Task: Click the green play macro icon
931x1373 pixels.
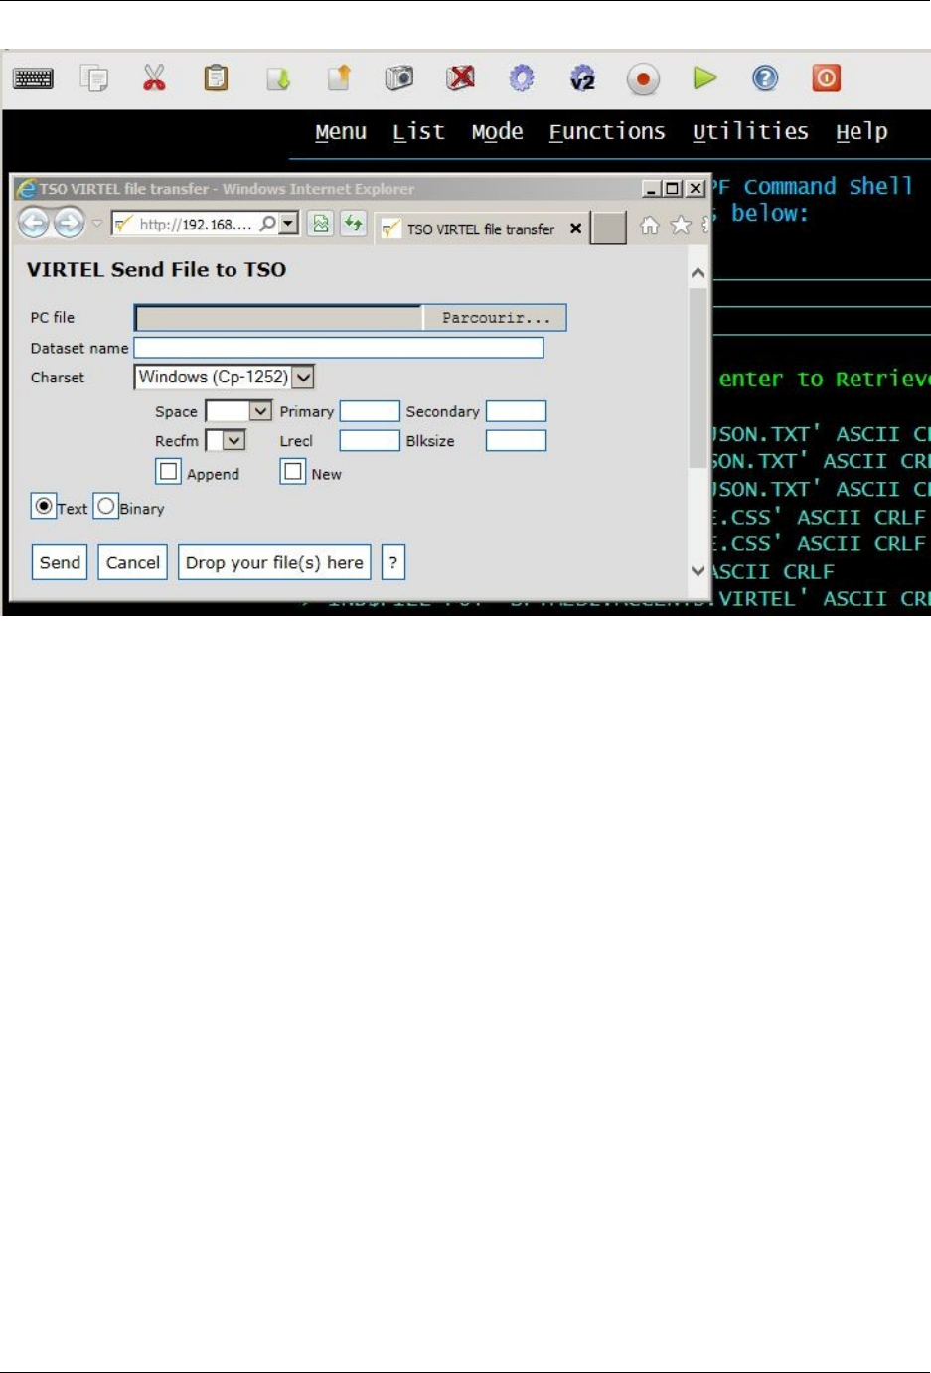Action: click(x=704, y=77)
